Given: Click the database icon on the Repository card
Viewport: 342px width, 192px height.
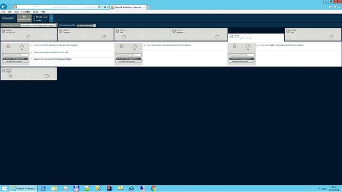Looking at the screenshot, I should [174, 31].
